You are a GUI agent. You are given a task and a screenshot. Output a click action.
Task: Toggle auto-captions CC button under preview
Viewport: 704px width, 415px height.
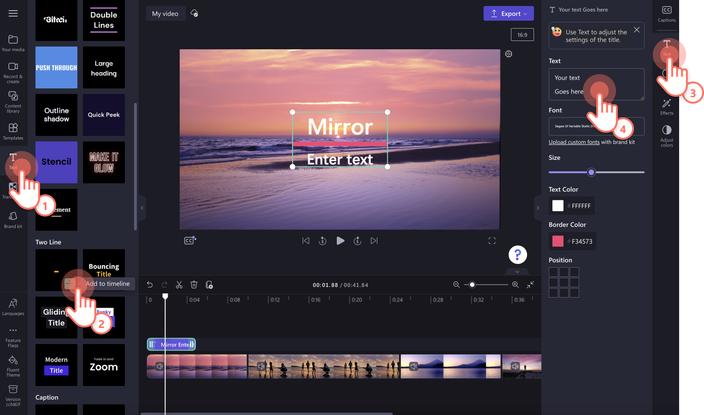point(190,240)
